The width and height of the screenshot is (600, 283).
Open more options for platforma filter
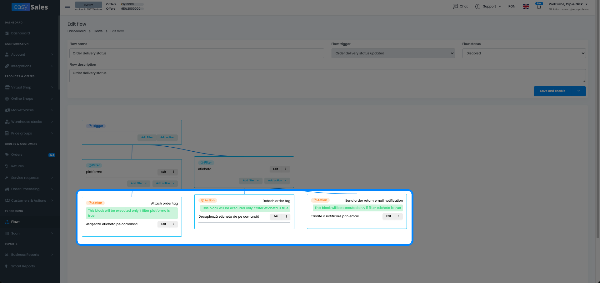click(x=174, y=172)
